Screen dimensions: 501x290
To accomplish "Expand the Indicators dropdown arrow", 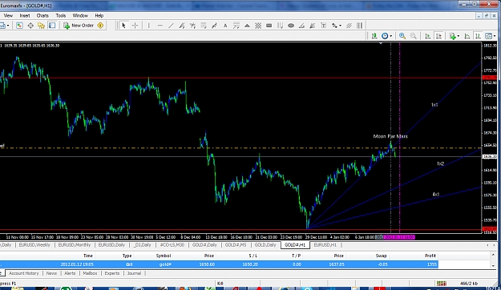I will pyautogui.click(x=459, y=36).
